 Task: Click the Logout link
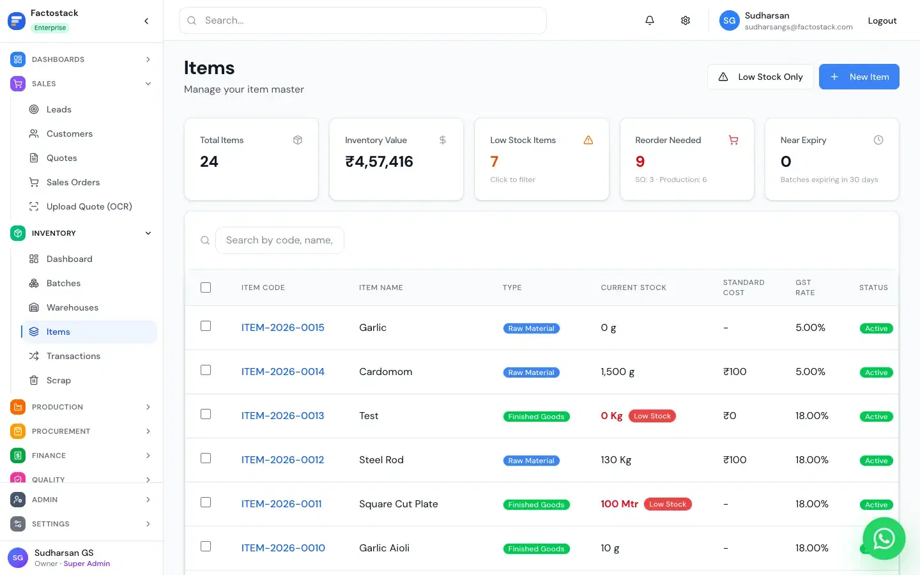pyautogui.click(x=882, y=20)
